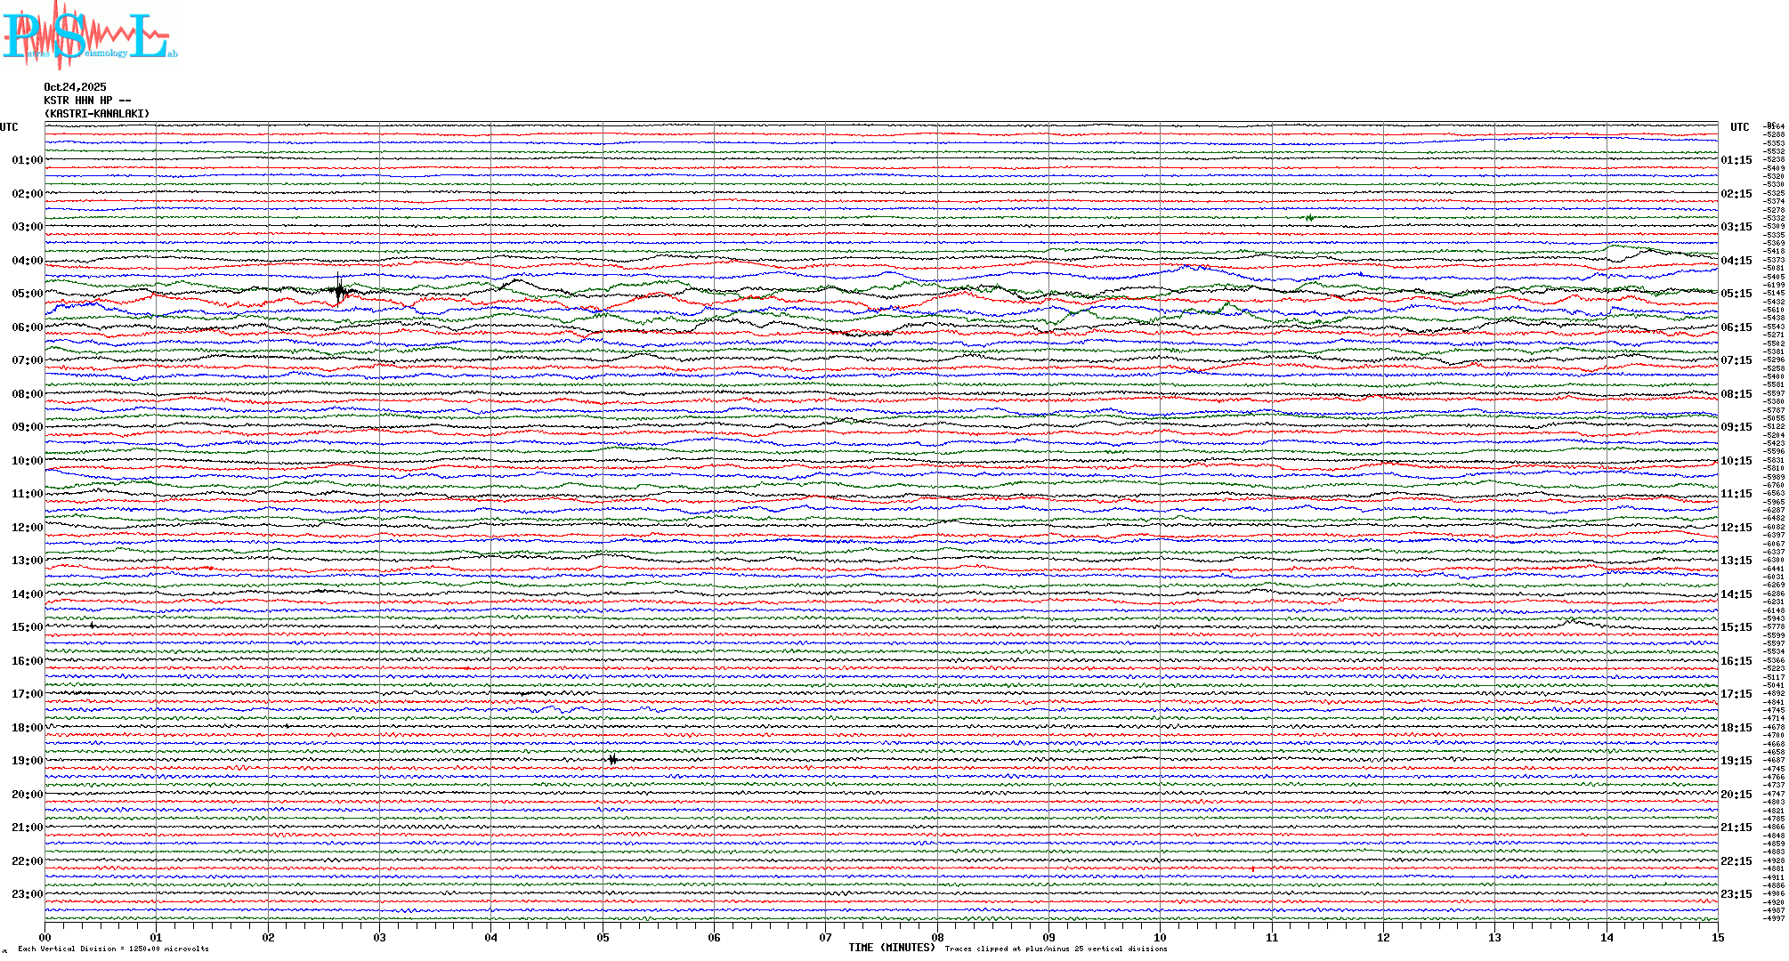Image resolution: width=1789 pixels, height=961 pixels.
Task: Click the 01:00 hour label on left axis
Action: (27, 160)
